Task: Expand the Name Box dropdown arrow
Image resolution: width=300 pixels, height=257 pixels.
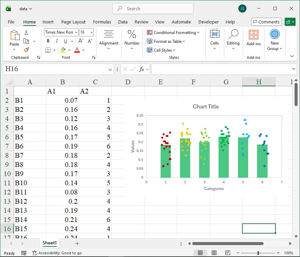Action: 110,69
